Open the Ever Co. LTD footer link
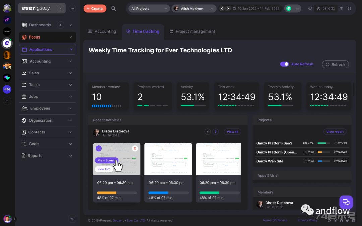 [136, 220]
